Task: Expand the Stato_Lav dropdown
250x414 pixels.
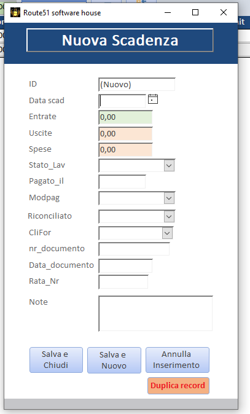Action: click(x=169, y=166)
